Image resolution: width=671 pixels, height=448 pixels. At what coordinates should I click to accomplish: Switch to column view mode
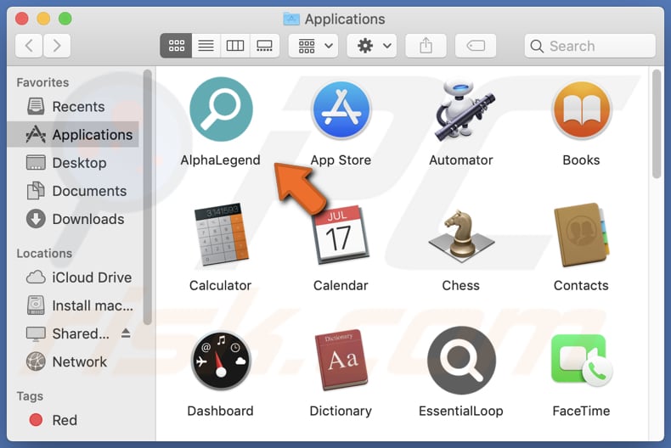coord(235,46)
